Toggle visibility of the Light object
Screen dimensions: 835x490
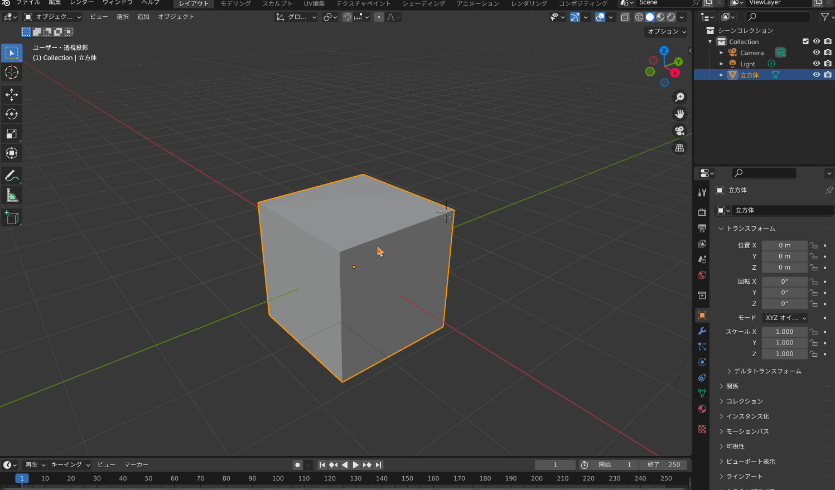click(817, 64)
